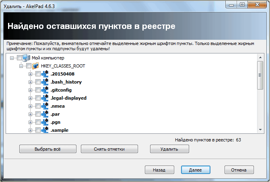Click the vertical scrollbar thumb of the tree
The height and width of the screenshot is (182, 270).
[260, 75]
